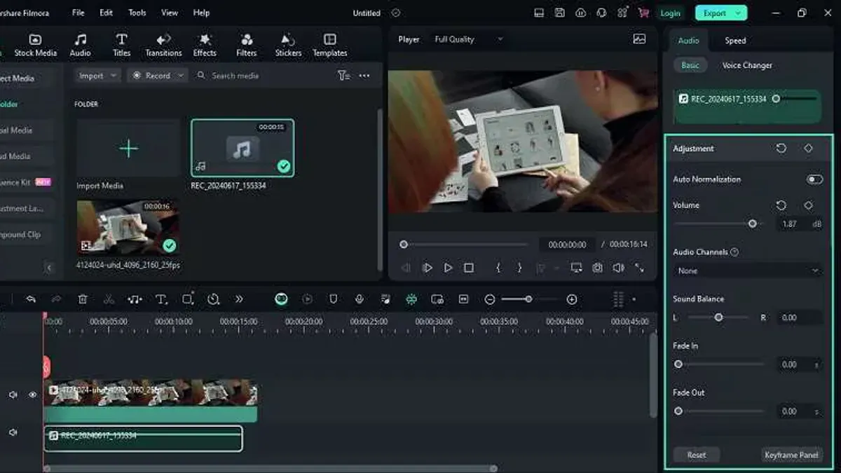841x473 pixels.
Task: Click the marker shield icon
Action: [333, 299]
